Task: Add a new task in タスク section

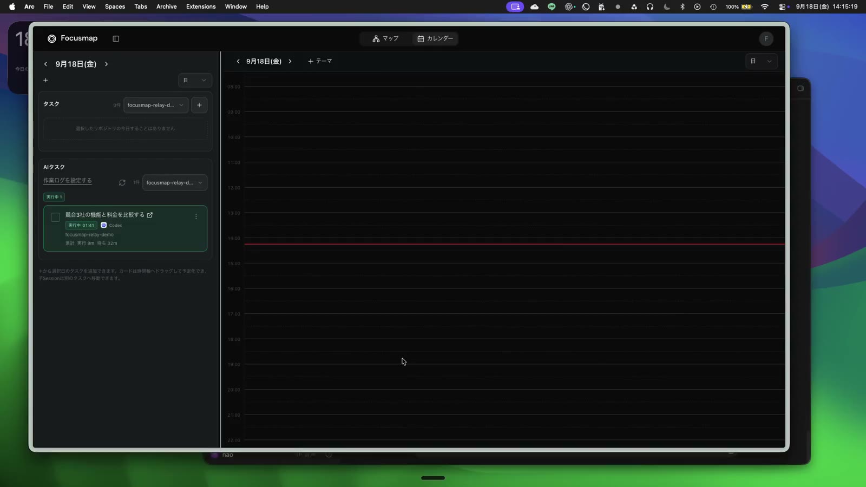Action: click(x=199, y=105)
